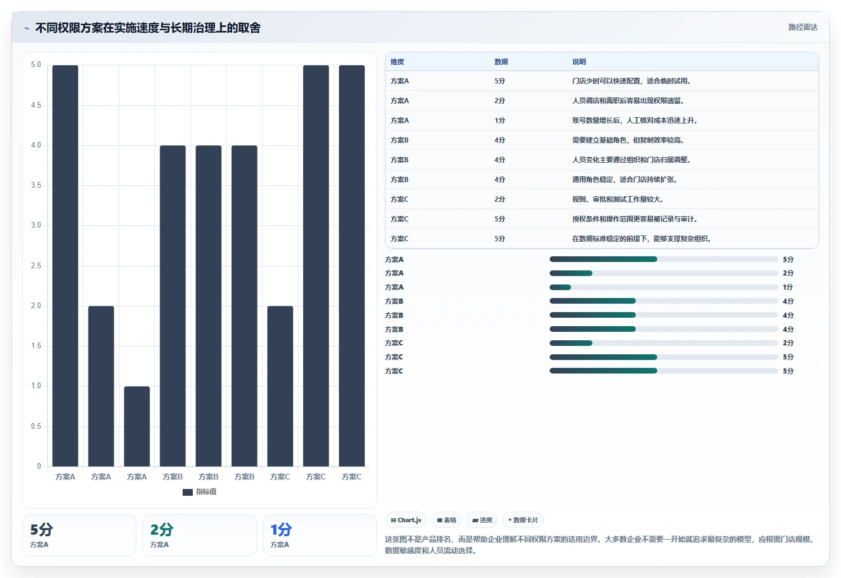The image size is (841, 578).
Task: Toggle the 指标值 legend item under the chart
Action: pos(200,492)
